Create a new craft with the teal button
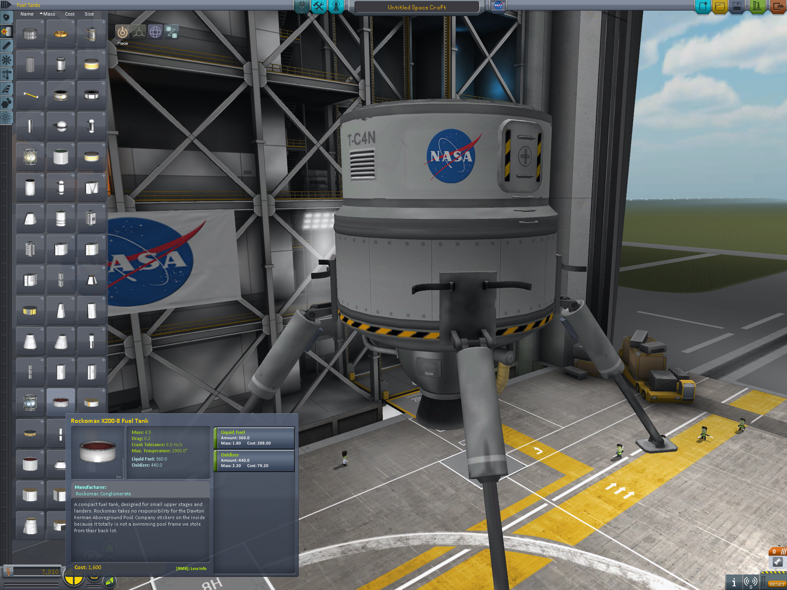This screenshot has width=787, height=590. (703, 7)
